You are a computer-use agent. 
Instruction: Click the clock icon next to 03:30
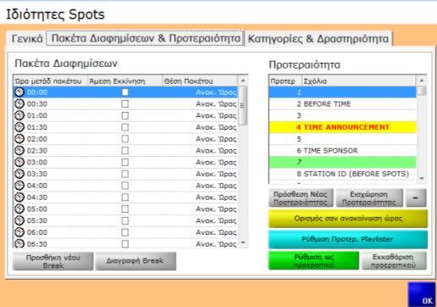(x=20, y=174)
